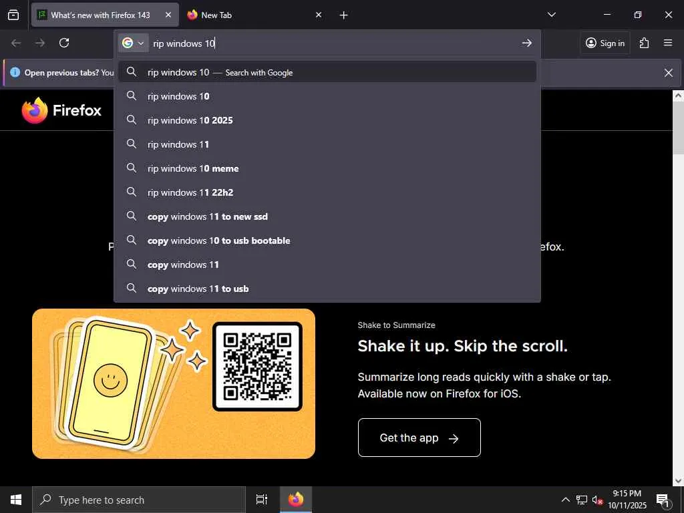Choose the plain 'rip windows 10' suggestion
This screenshot has width=684, height=513.
click(x=327, y=96)
